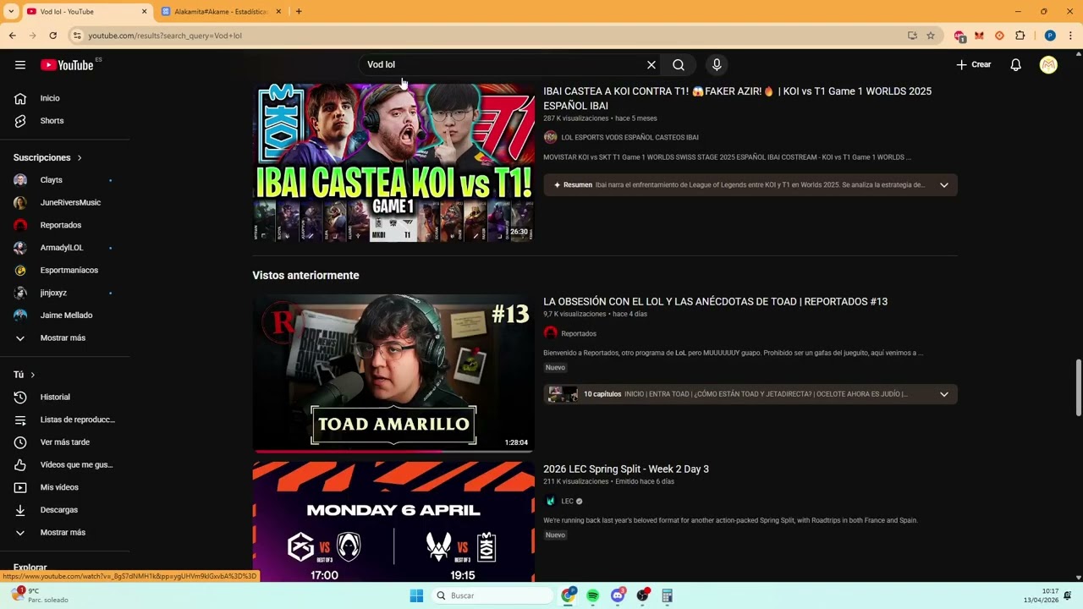The height and width of the screenshot is (609, 1083).
Task: Open the MetaMask fox extension
Action: click(979, 36)
